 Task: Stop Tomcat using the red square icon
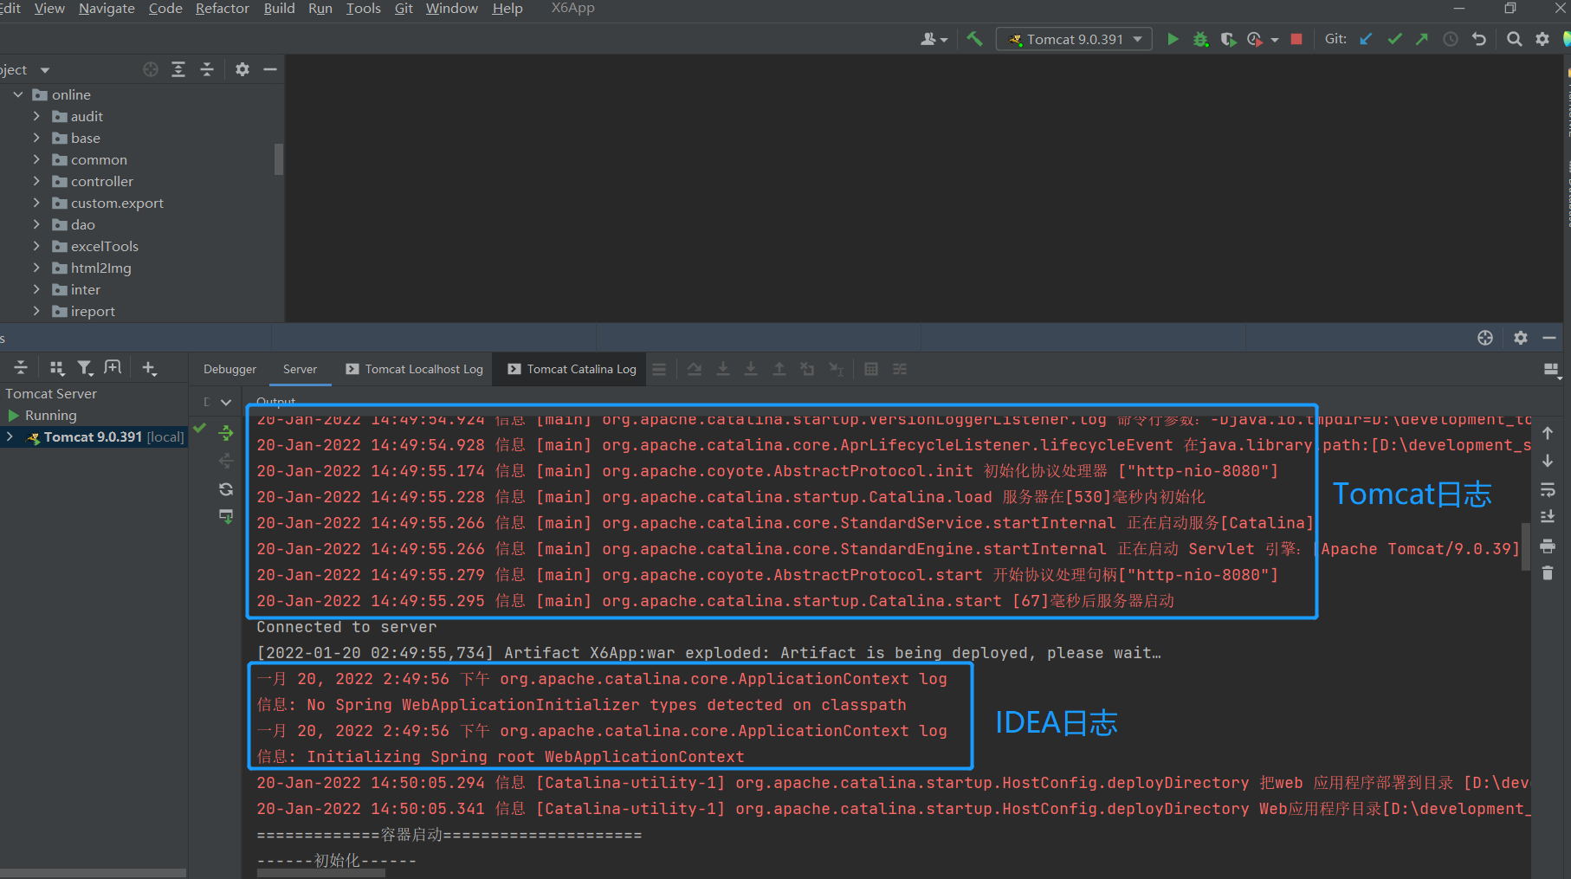[1296, 39]
